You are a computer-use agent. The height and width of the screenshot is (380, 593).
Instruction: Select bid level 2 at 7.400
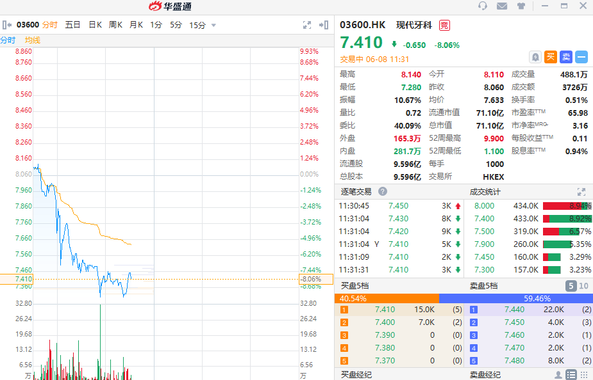point(399,322)
